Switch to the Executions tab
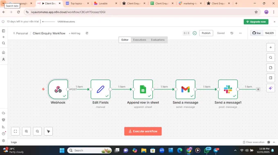The width and height of the screenshot is (278, 155). coord(139,40)
